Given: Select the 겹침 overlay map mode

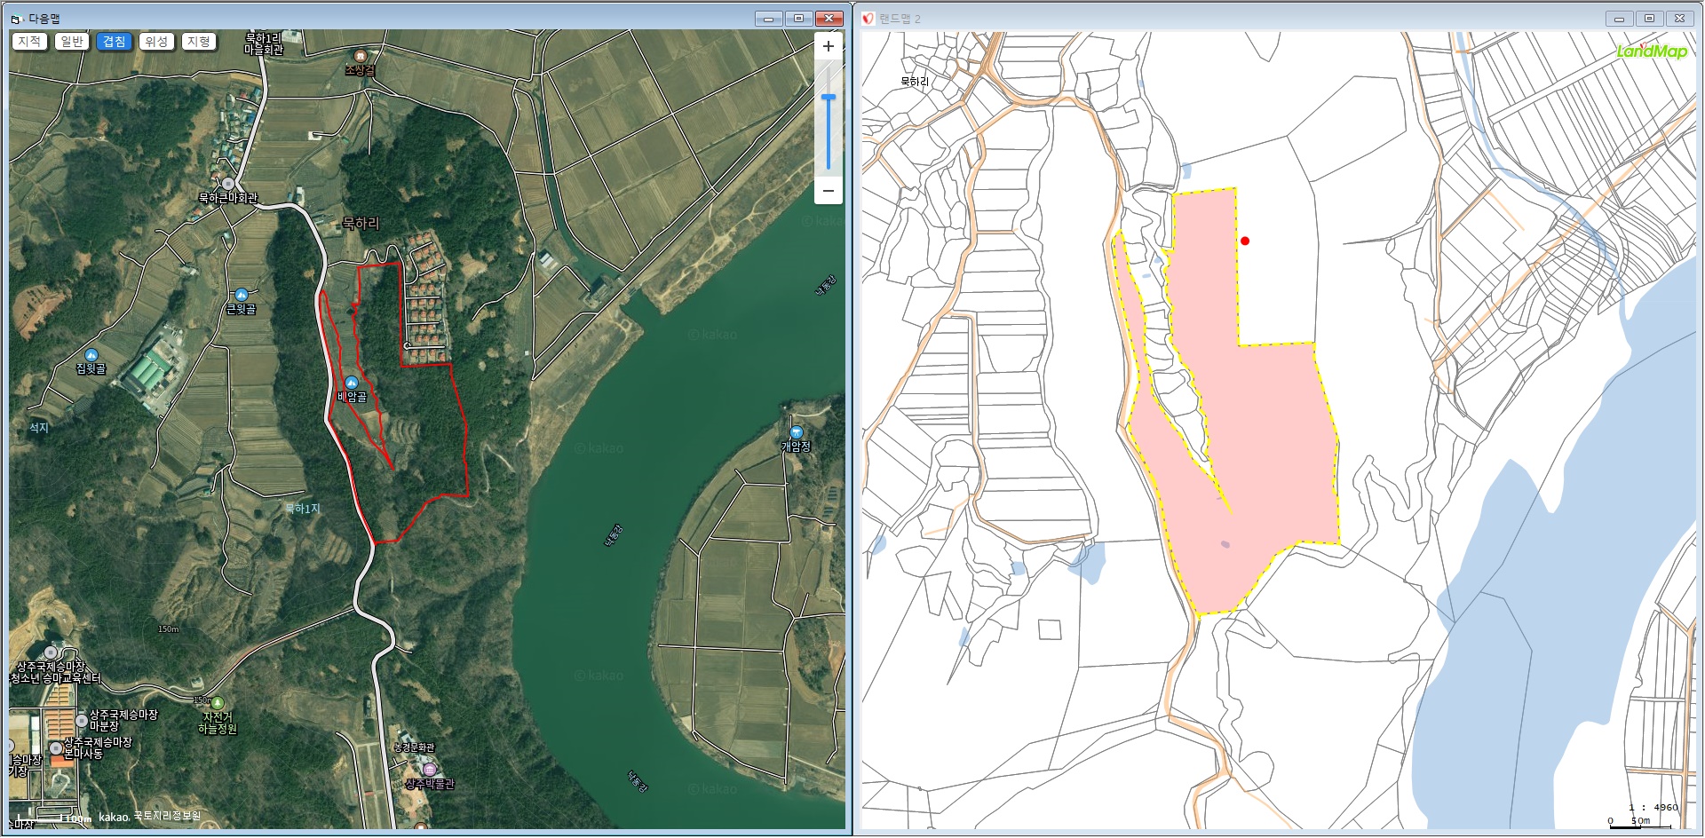Looking at the screenshot, I should (114, 42).
